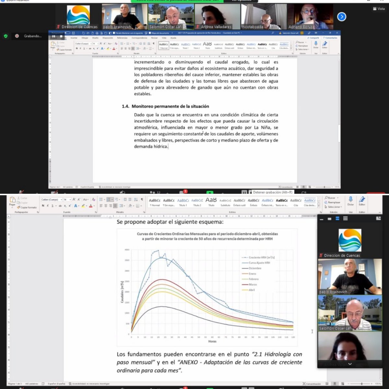Open the Revisar tab in top Word window
This screenshot has height=389, width=389.
tap(154, 38)
